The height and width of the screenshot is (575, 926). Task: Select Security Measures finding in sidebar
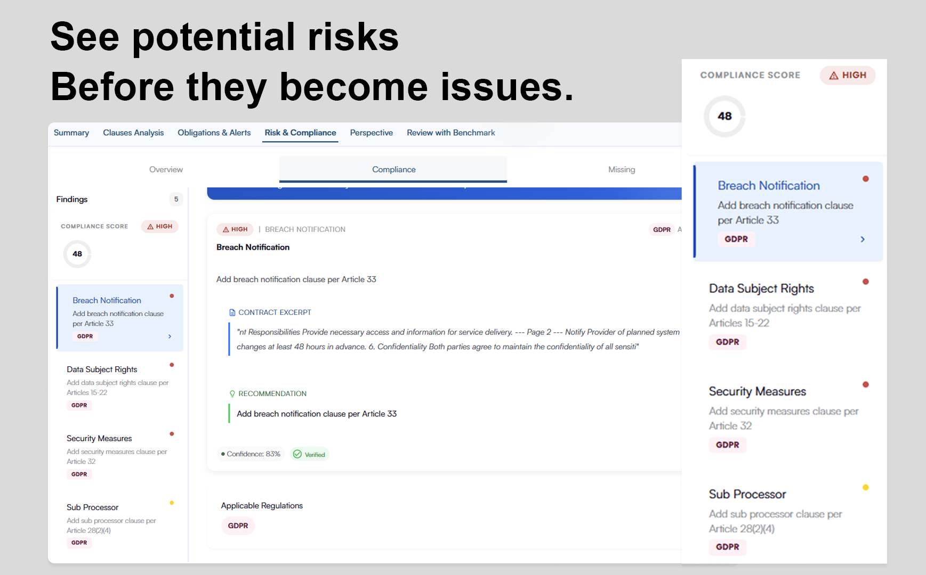point(120,456)
